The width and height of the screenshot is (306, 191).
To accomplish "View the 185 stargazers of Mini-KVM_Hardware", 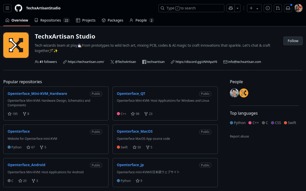I will pyautogui.click(x=13, y=114).
